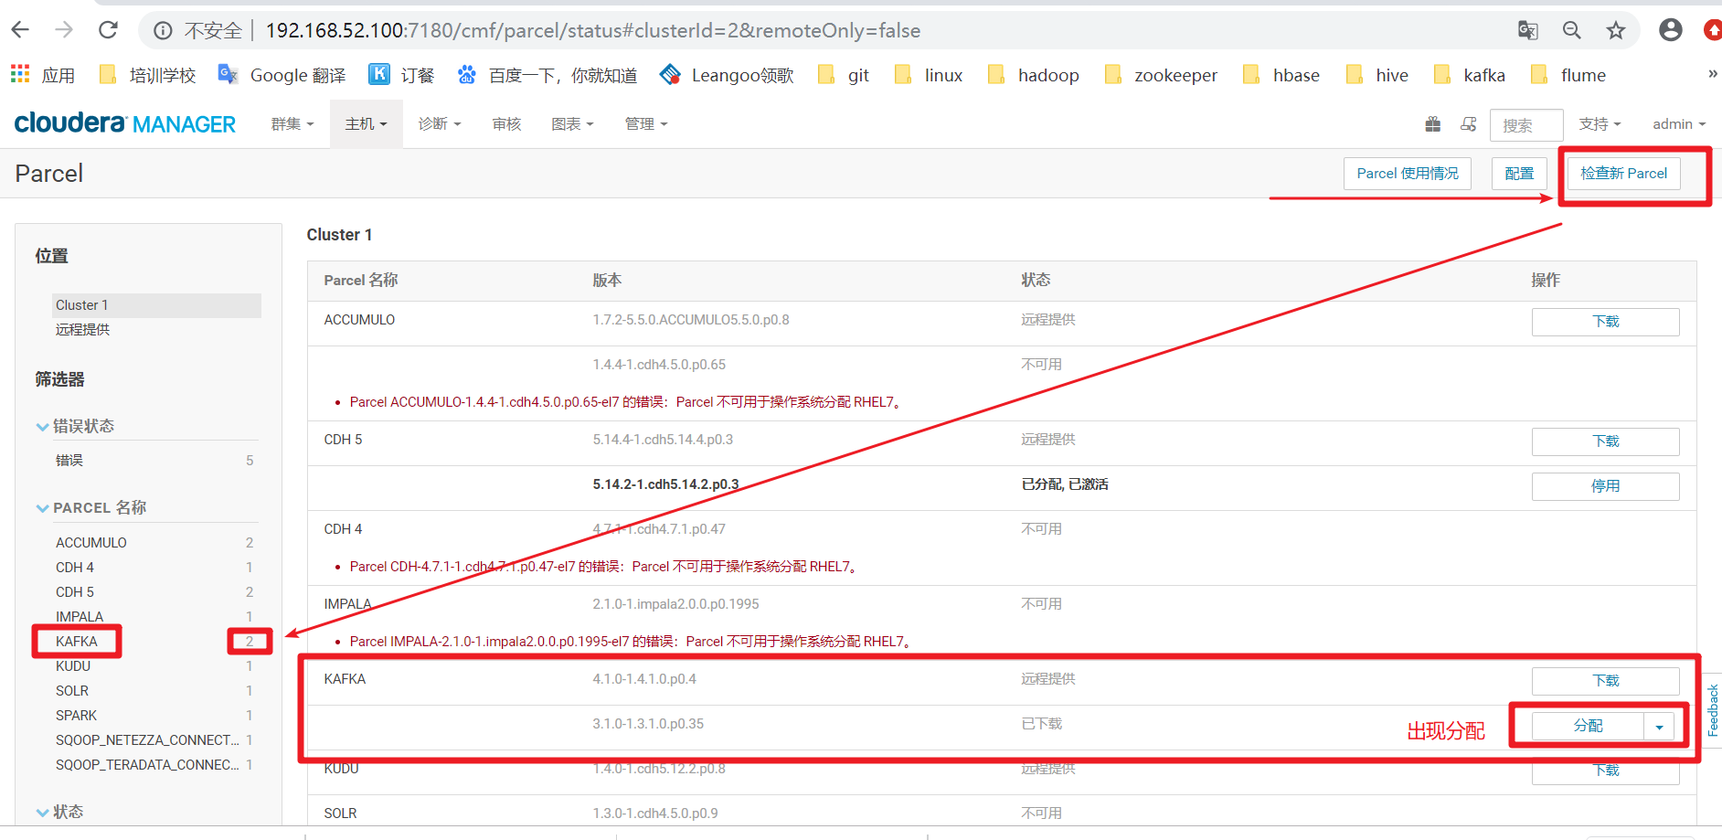Download the KAFKA 4.1.0 parcel
The width and height of the screenshot is (1722, 840).
1606,681
